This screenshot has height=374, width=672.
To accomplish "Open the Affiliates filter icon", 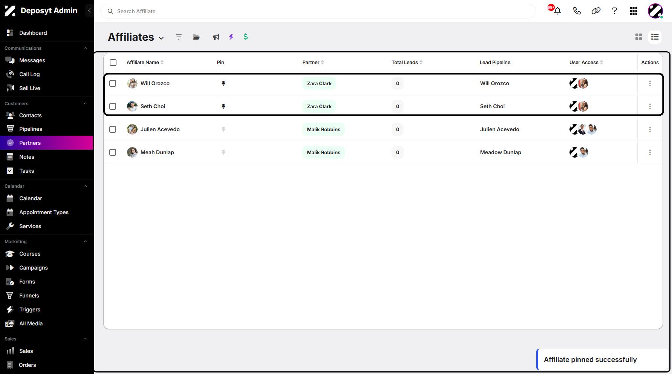I will tap(179, 37).
